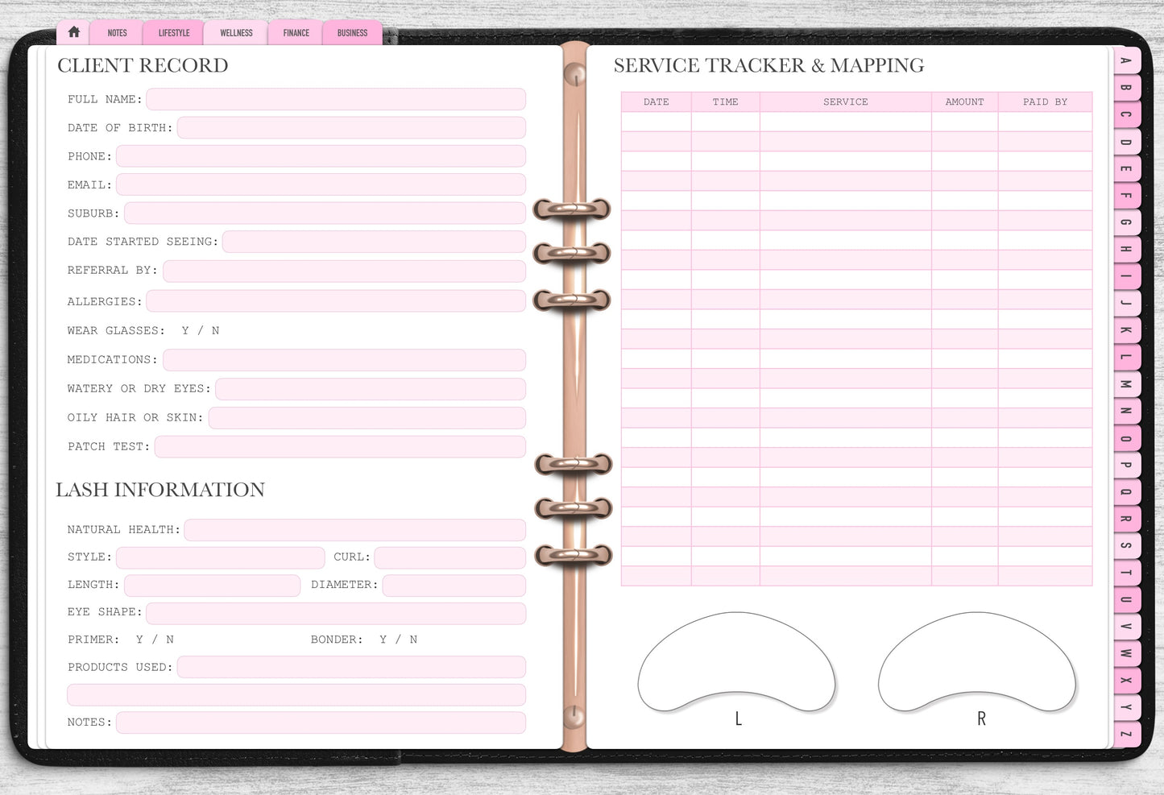Mark Y/N option for Bonder
The width and height of the screenshot is (1164, 795).
click(x=398, y=640)
